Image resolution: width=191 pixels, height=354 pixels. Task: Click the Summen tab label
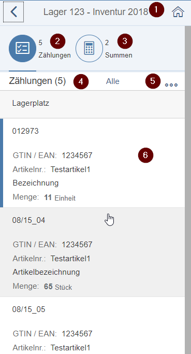[119, 55]
